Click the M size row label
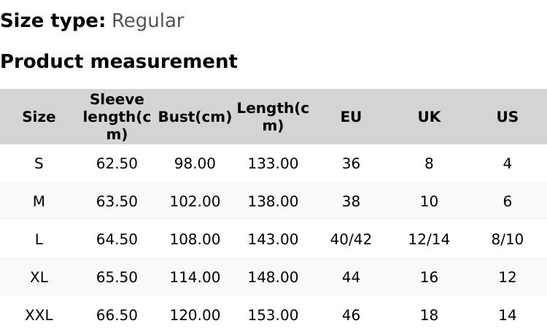This screenshot has width=547, height=334. click(39, 201)
